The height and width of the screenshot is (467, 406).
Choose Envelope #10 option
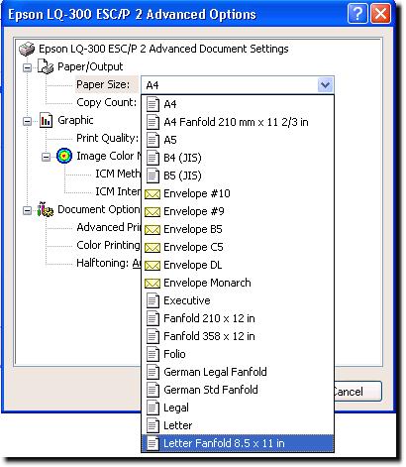238,193
